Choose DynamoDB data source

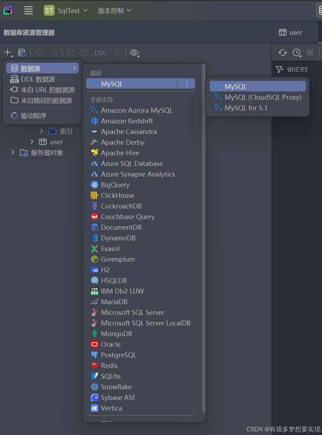(140, 238)
